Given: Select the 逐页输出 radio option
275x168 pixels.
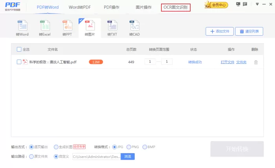Looking at the screenshot, I should [31, 147].
